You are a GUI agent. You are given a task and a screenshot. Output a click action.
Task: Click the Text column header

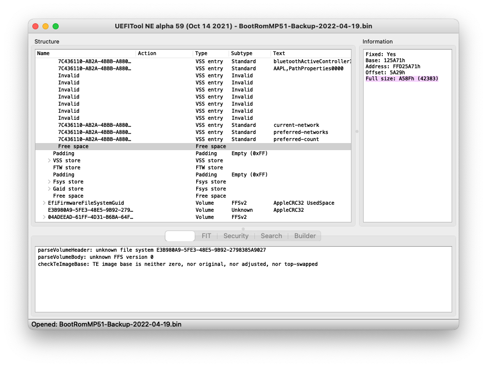coord(311,54)
